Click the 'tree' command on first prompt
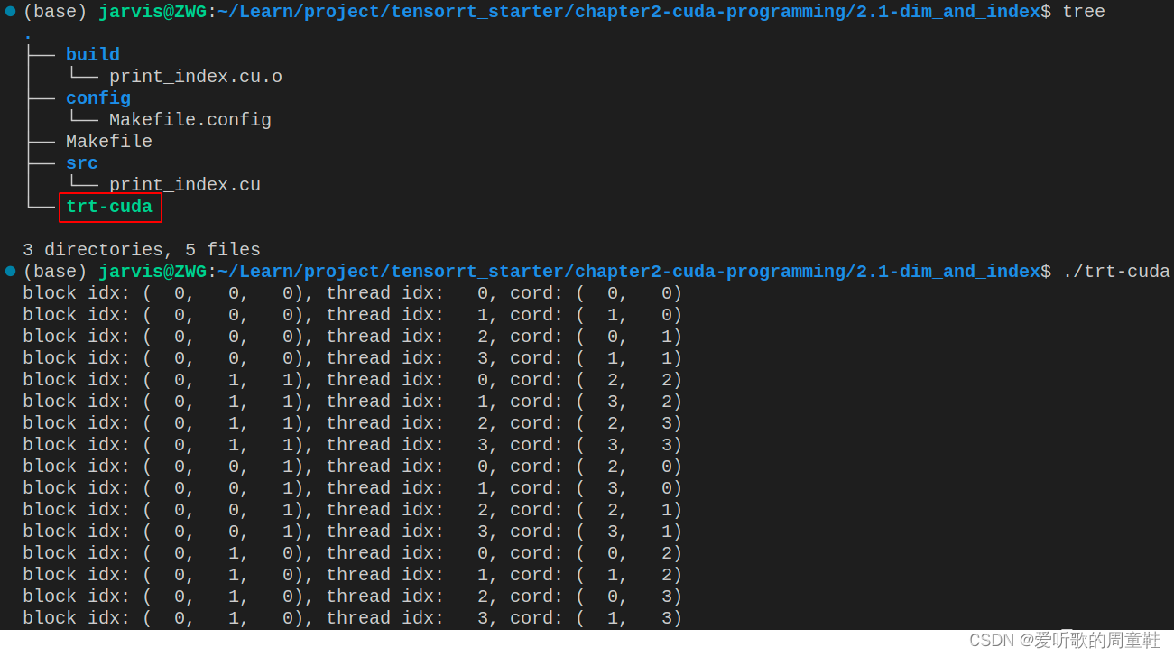Image resolution: width=1174 pixels, height=657 pixels. click(1084, 12)
